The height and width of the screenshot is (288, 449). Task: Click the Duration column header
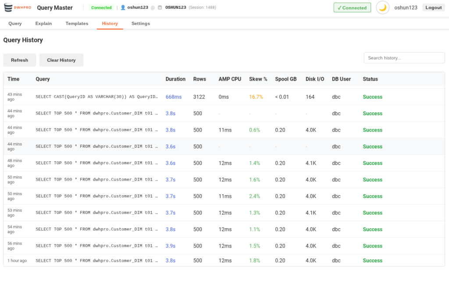pos(175,79)
